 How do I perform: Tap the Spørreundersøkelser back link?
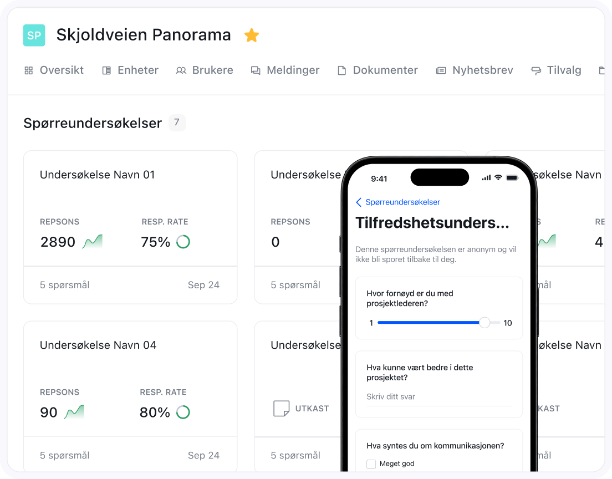[402, 202]
